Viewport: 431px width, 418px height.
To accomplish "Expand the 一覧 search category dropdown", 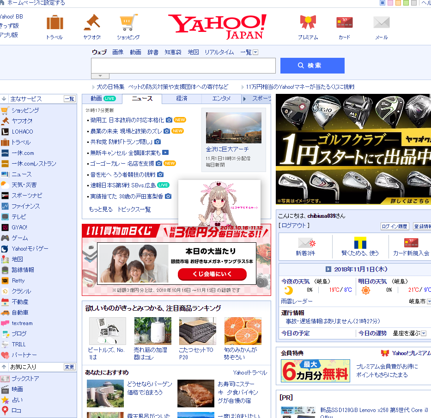I will [x=255, y=52].
